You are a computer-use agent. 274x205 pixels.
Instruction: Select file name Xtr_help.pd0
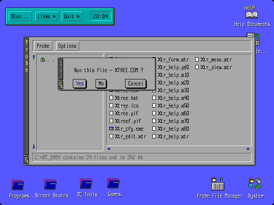(x=173, y=67)
